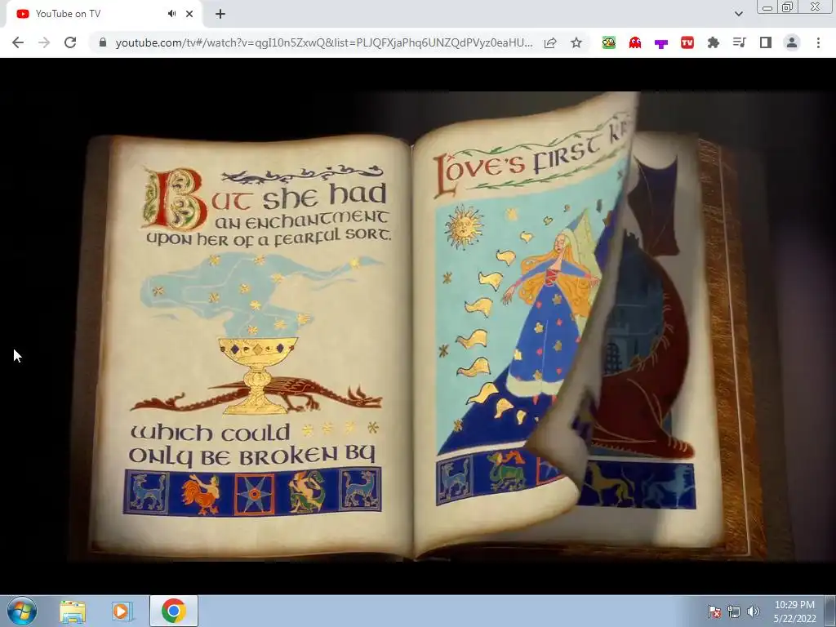Select the youtube.com address bar URL
The height and width of the screenshot is (627, 836).
tap(323, 42)
